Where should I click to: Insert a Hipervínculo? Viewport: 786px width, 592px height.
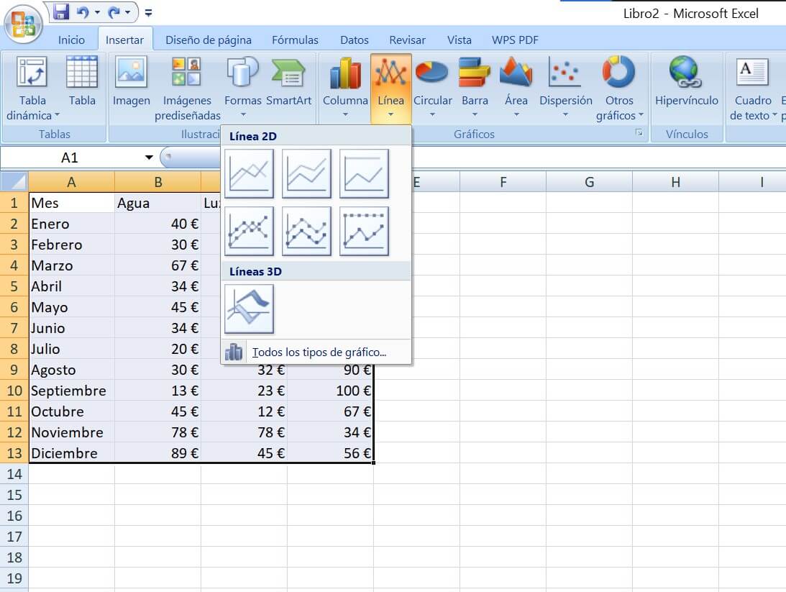click(686, 81)
